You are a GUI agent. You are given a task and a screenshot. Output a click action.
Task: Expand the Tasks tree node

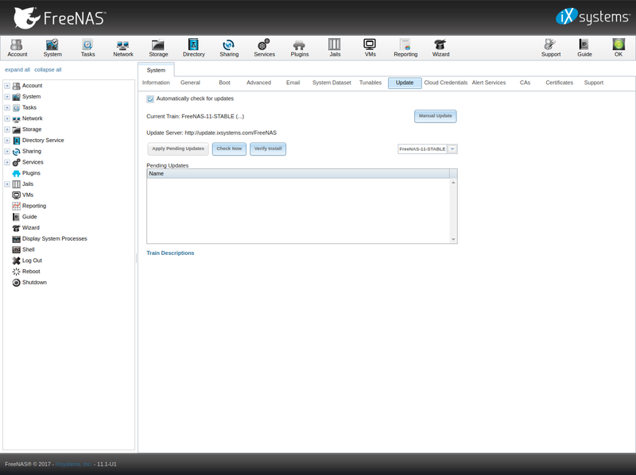coord(7,108)
